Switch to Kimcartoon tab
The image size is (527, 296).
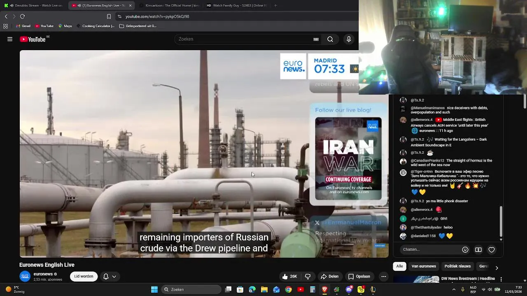coord(169,5)
